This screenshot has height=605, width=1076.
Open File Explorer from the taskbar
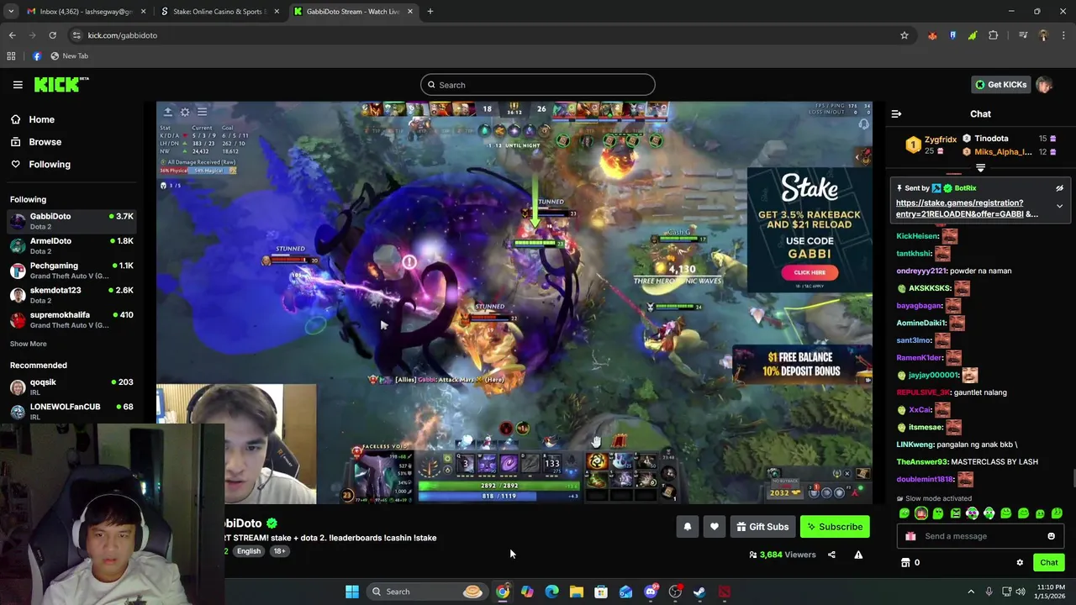[x=577, y=592]
